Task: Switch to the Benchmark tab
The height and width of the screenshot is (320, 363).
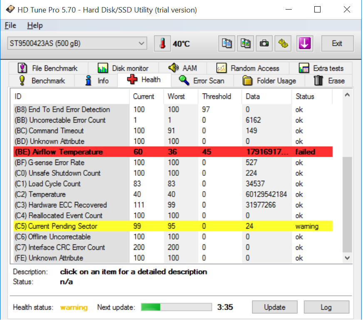Action: coord(42,81)
